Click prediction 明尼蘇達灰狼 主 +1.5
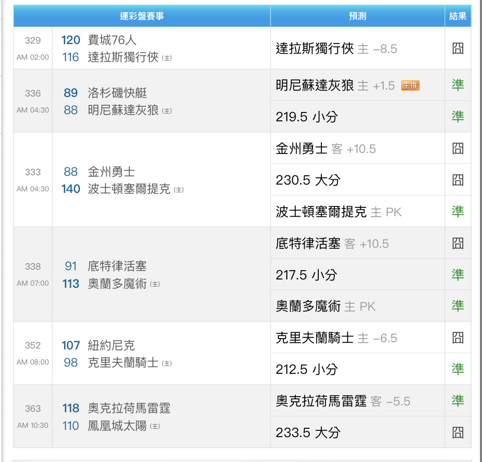Image resolution: width=482 pixels, height=462 pixels. tap(335, 86)
